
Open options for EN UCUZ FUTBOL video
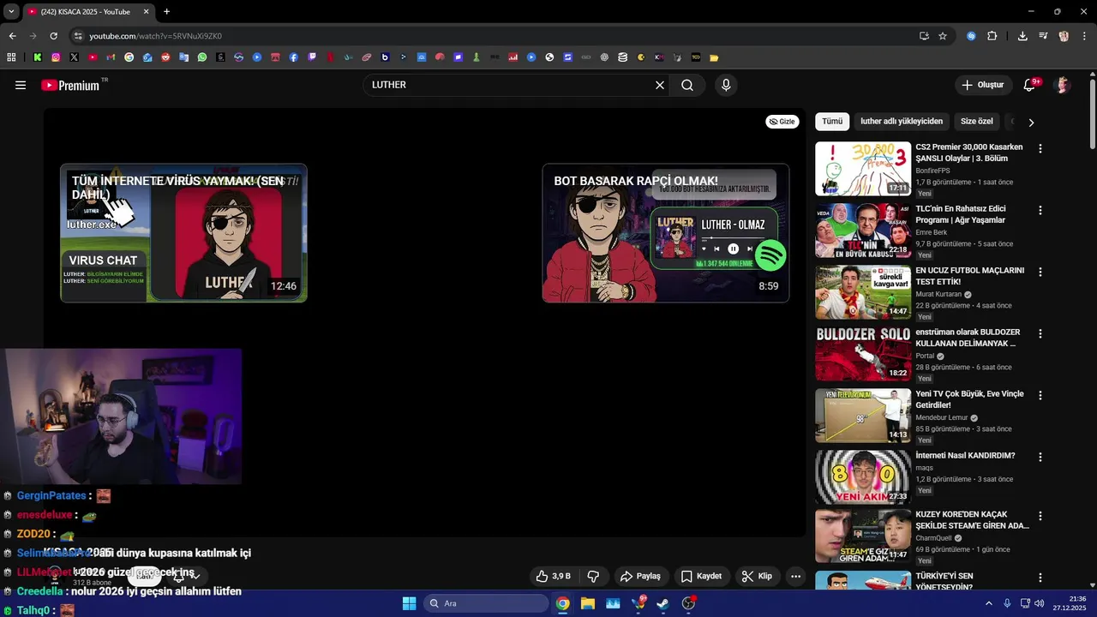tap(1040, 272)
